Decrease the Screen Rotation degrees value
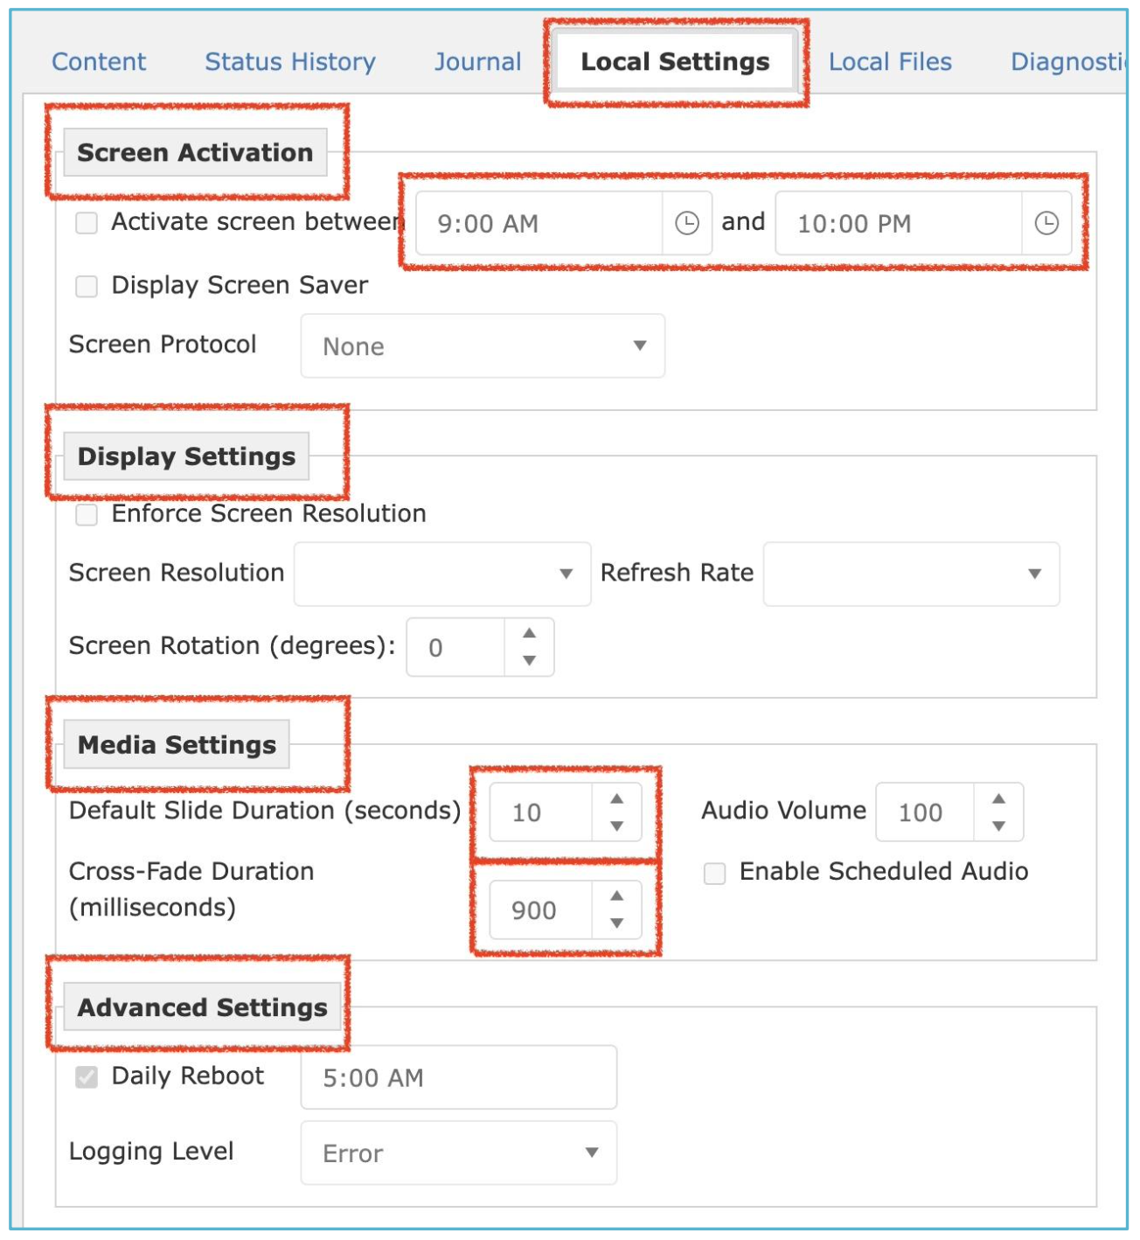 [x=529, y=661]
